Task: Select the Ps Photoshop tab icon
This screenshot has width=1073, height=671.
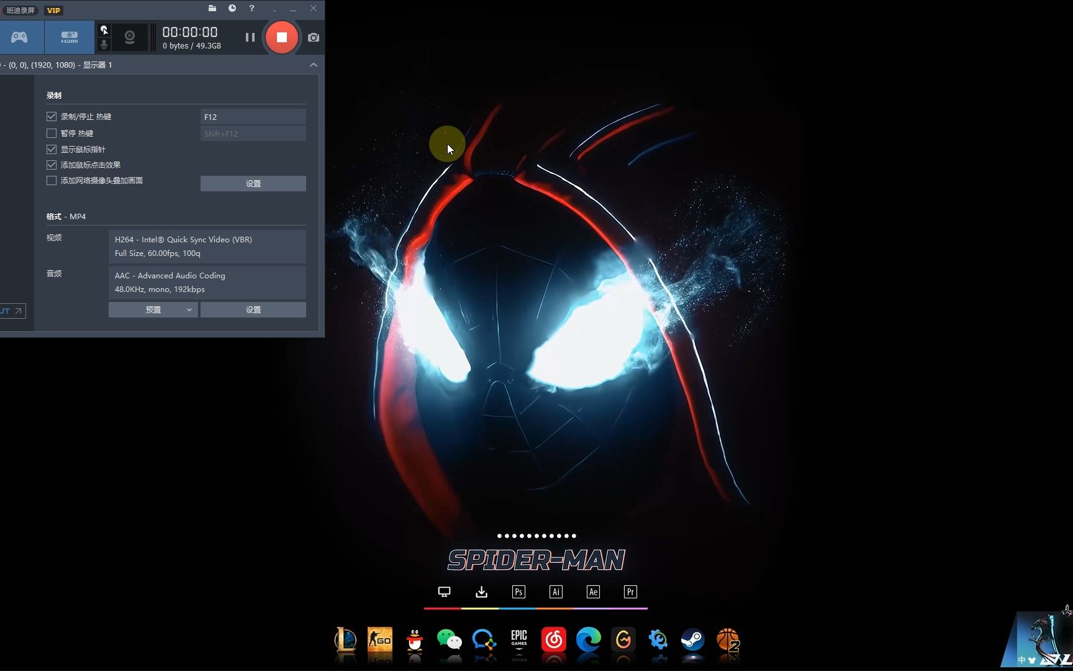Action: coord(518,592)
